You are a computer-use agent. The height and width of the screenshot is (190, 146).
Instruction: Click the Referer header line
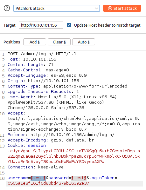61,134
